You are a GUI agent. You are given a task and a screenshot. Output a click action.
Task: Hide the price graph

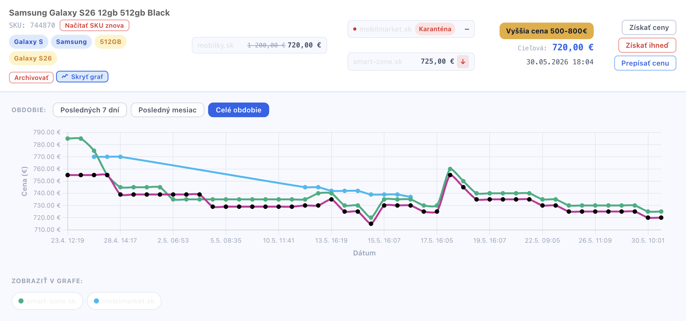point(82,77)
